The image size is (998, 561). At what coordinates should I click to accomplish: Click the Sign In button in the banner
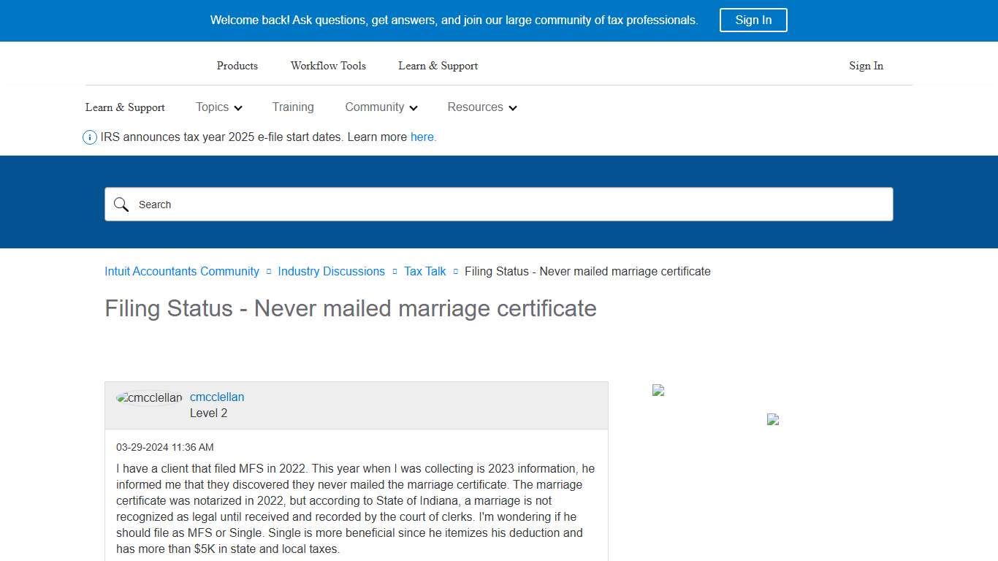point(753,20)
